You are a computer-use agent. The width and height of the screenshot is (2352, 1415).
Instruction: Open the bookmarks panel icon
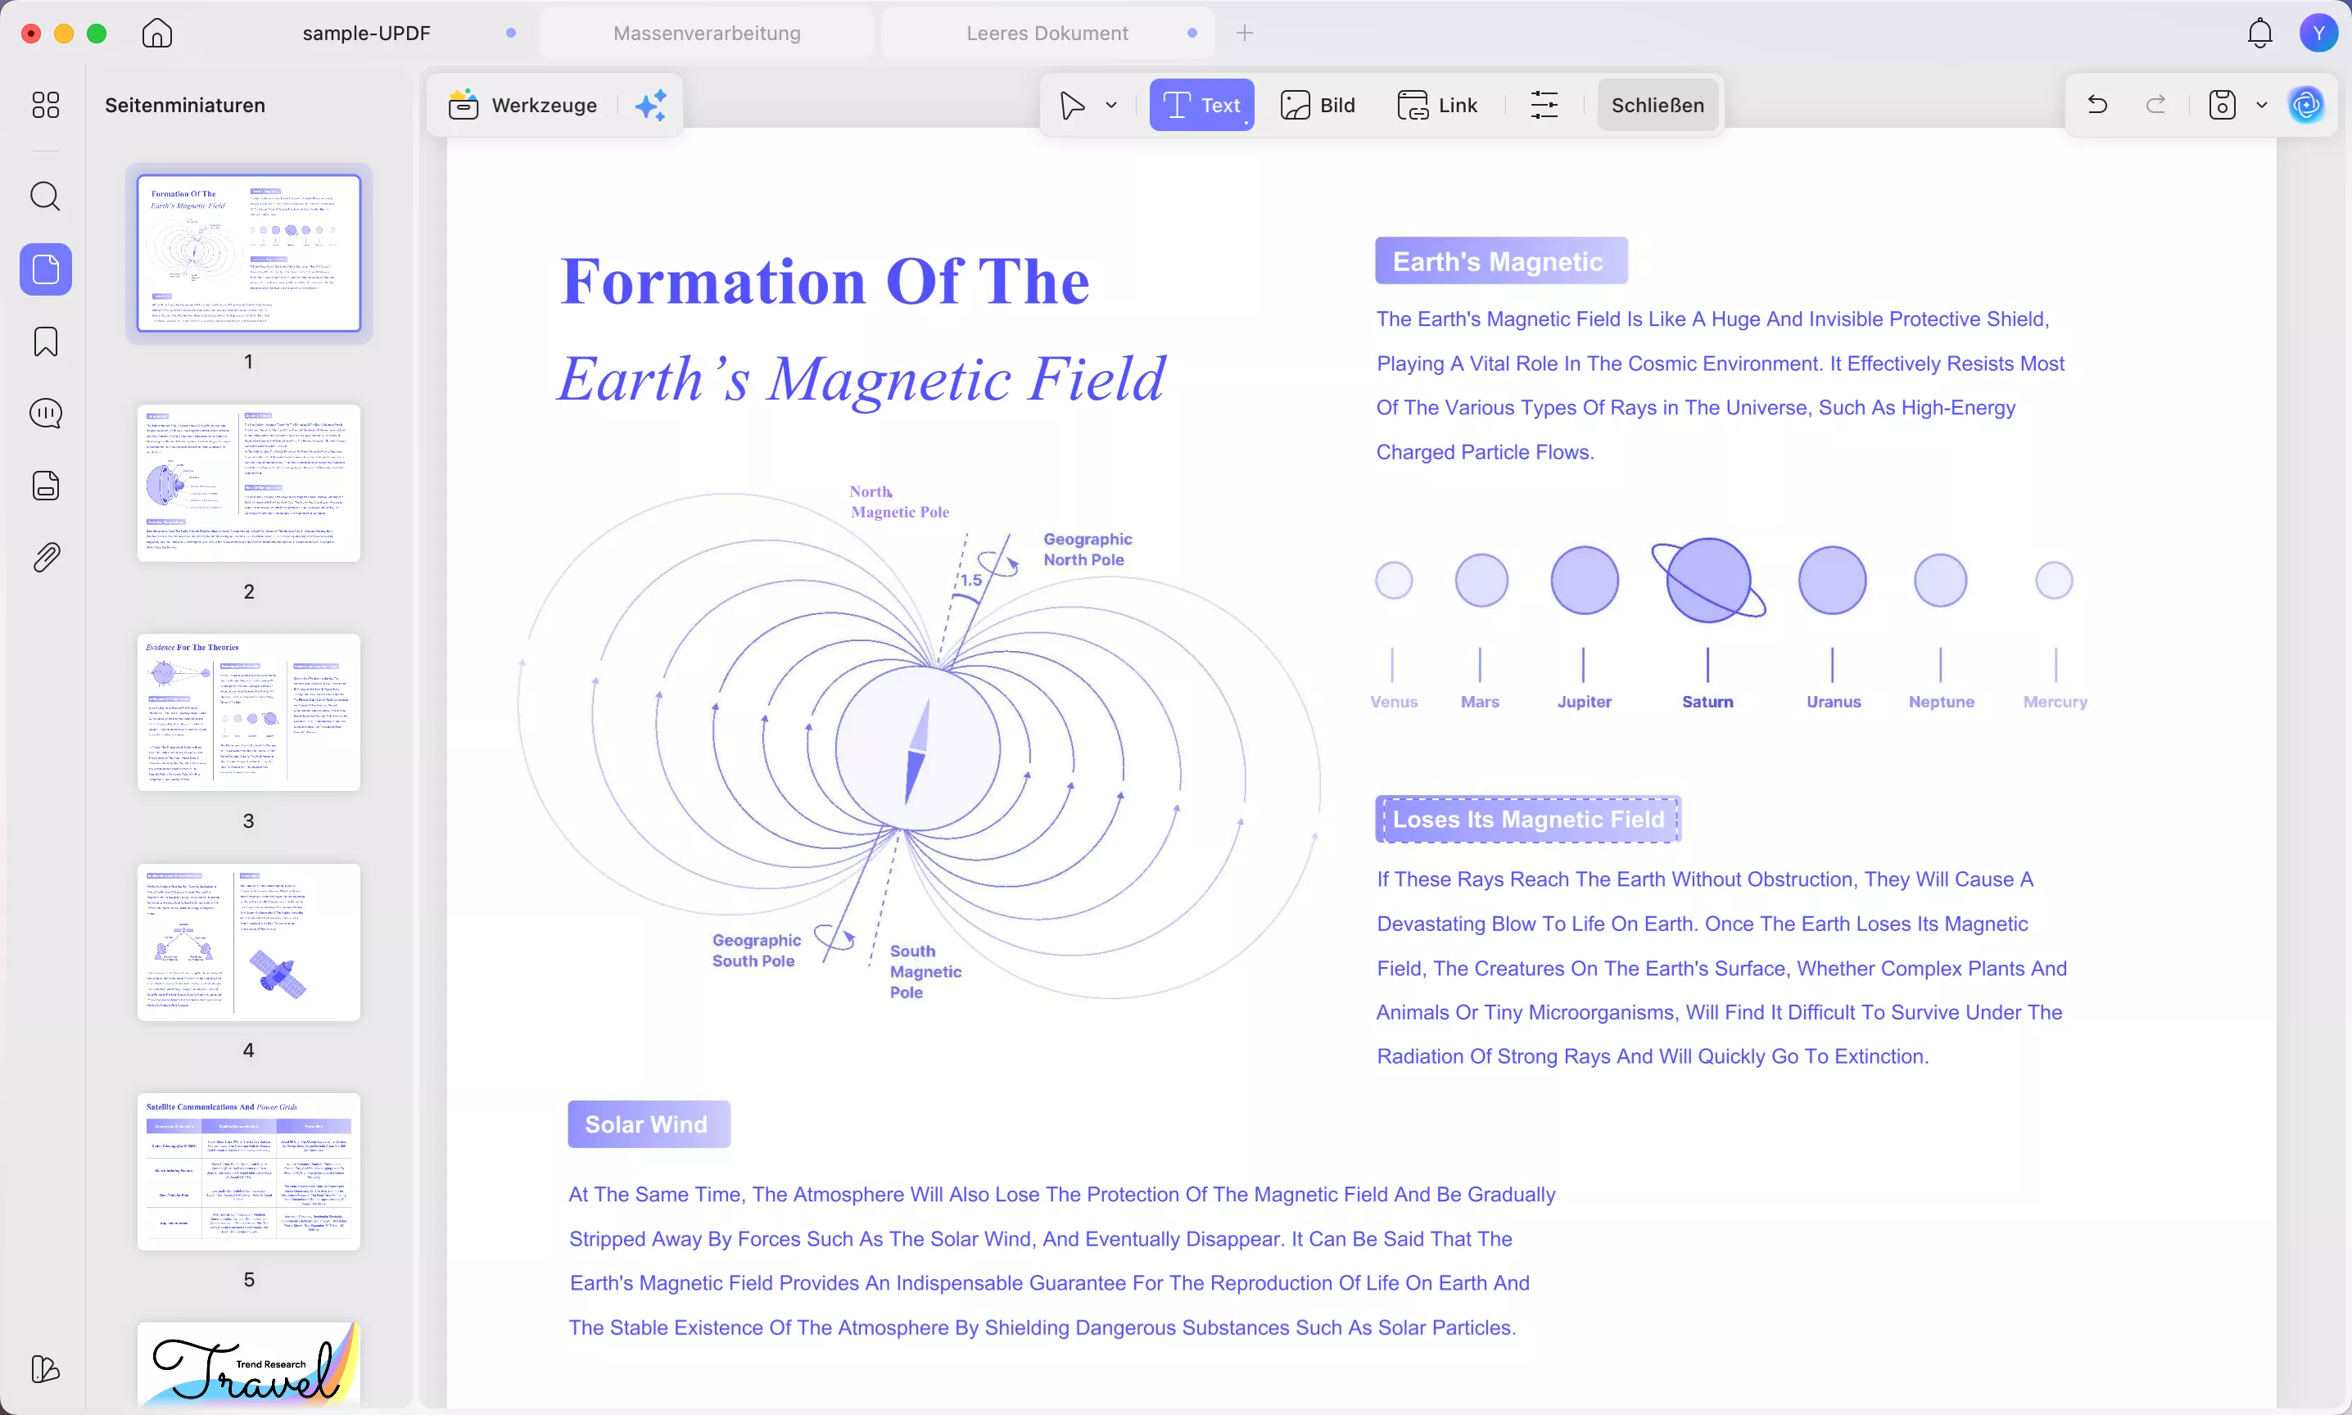(x=45, y=341)
